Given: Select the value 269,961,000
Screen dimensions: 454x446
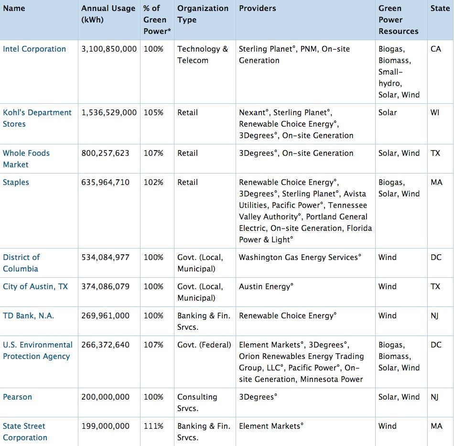Looking at the screenshot, I should click(x=106, y=315).
